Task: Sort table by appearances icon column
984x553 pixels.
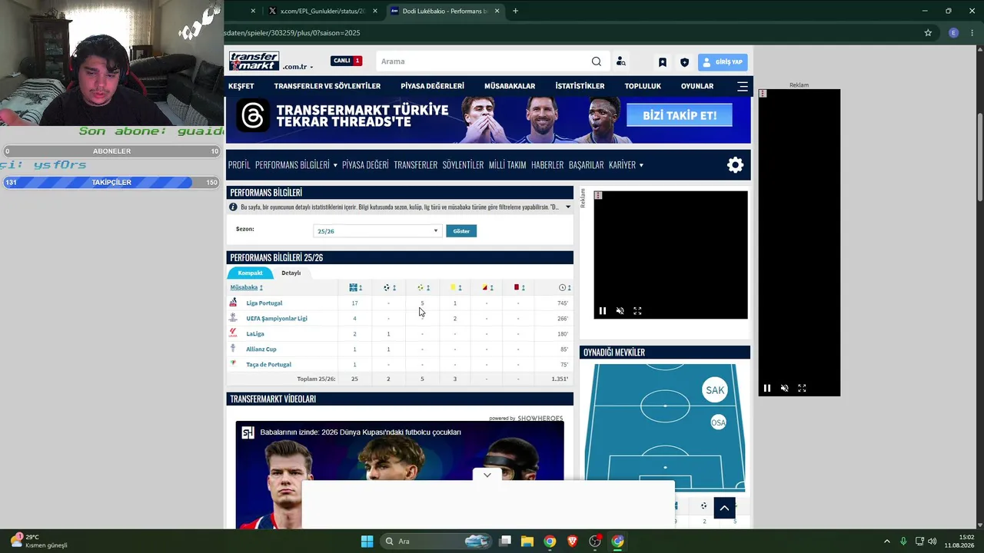Action: click(x=355, y=287)
